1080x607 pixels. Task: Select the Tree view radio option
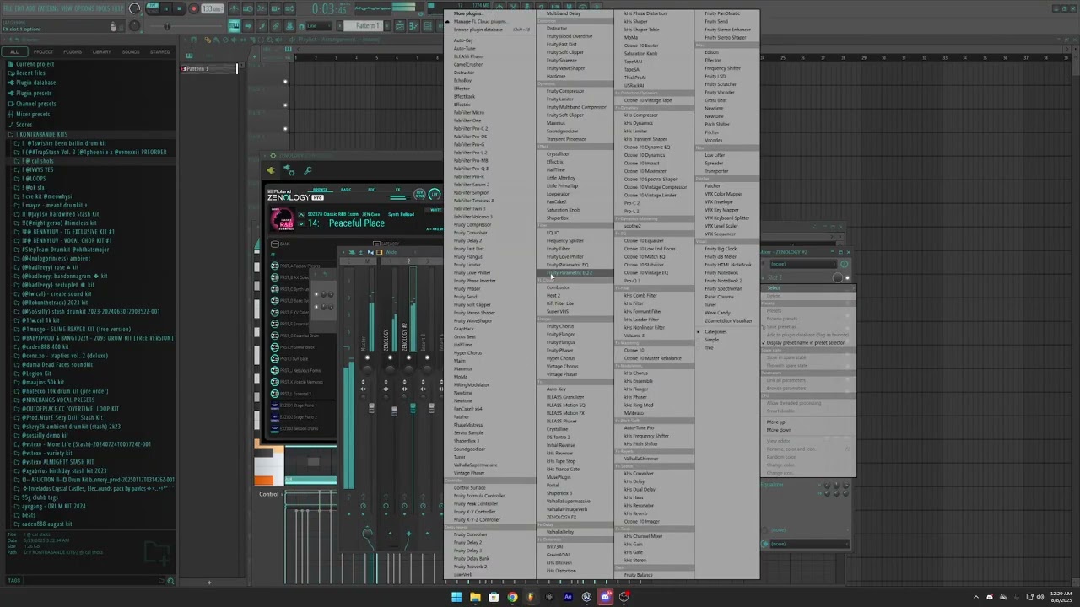(707, 347)
